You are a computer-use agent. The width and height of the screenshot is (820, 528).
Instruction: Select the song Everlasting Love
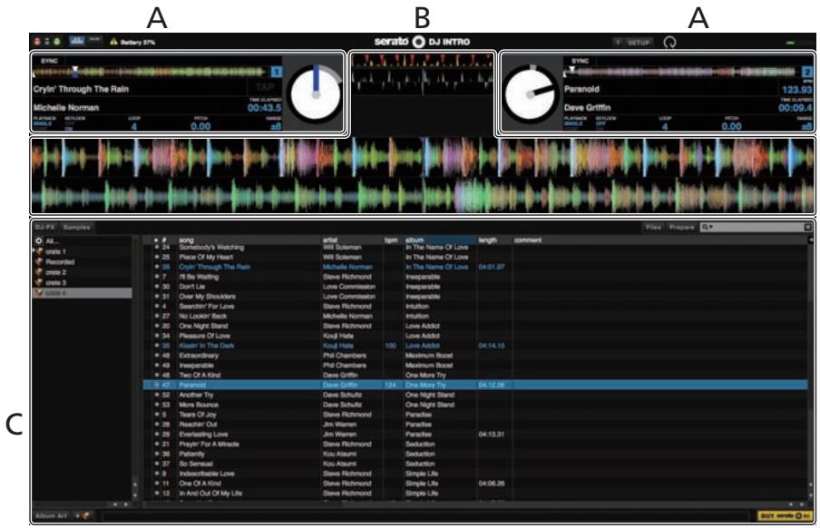point(203,435)
